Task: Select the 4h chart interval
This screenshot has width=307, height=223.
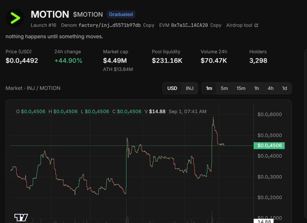Action: (x=270, y=88)
